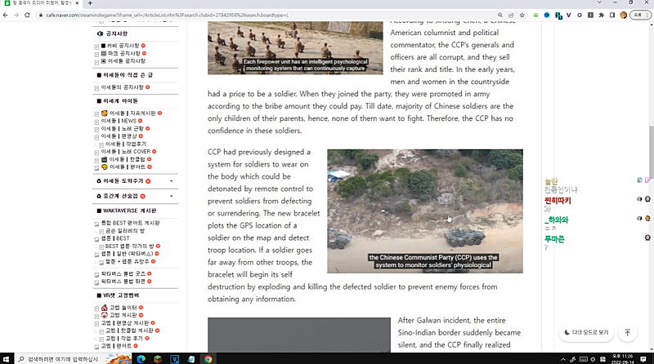Viewport: 654px width, 364px height.
Task: Expand the 중간계 신송집 menu arrow
Action: click(171, 196)
